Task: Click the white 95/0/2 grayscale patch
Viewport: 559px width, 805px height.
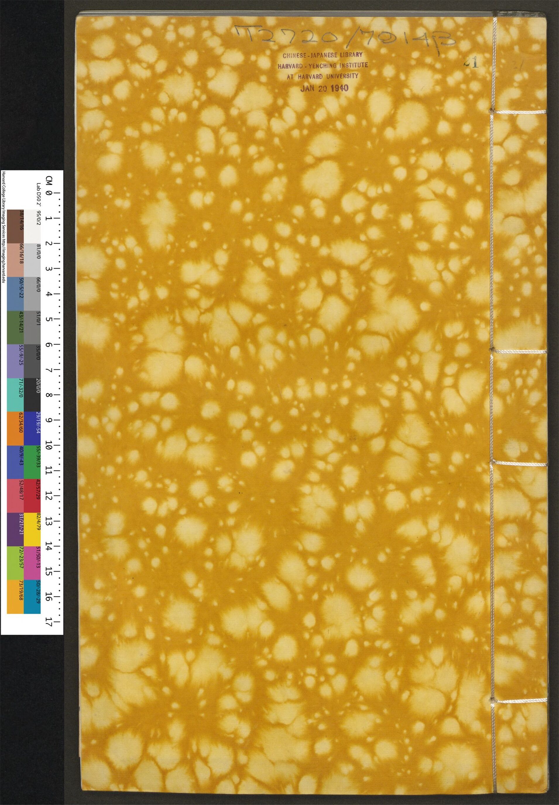Action: (x=32, y=226)
